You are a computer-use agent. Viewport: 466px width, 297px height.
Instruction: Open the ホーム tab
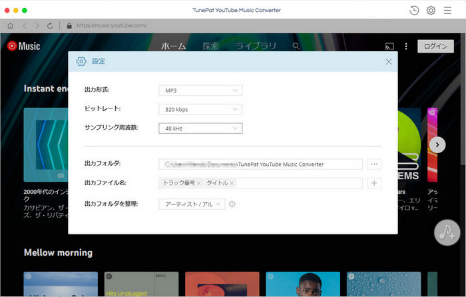tap(174, 46)
